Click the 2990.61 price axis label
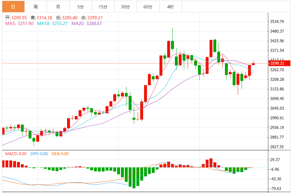The image size is (292, 193). (277, 118)
